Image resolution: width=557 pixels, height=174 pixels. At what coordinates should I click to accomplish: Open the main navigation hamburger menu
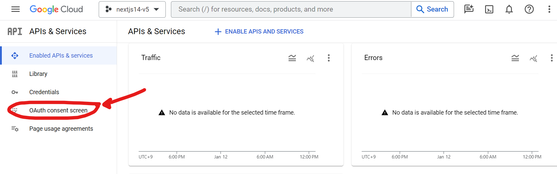tap(16, 9)
